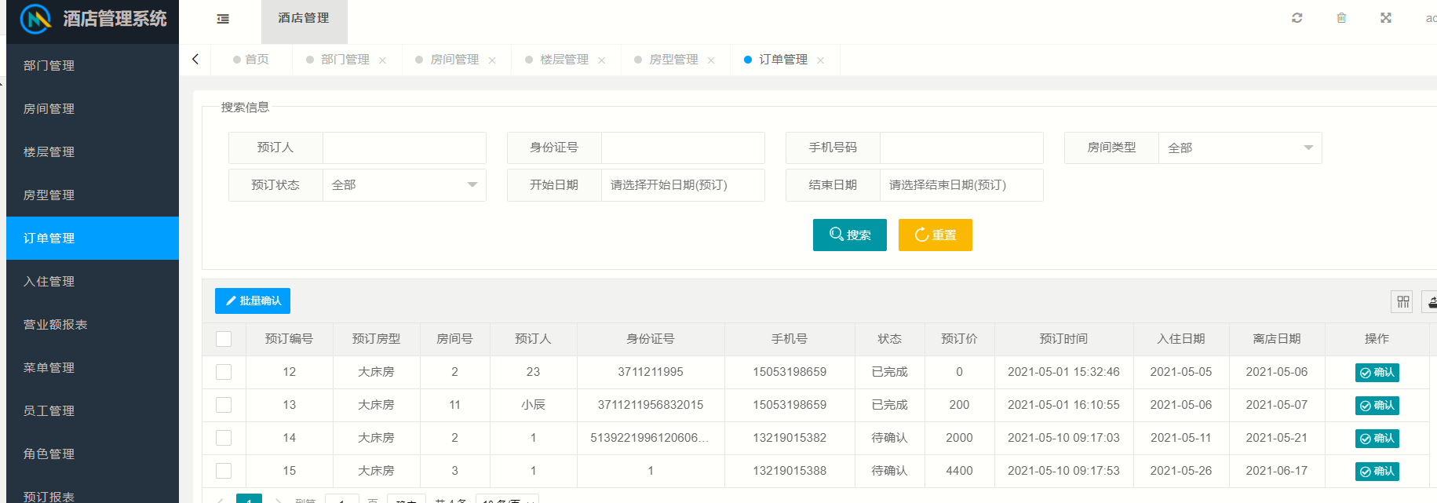The image size is (1437, 503).
Task: Click the 手机号码 search input
Action: point(961,148)
